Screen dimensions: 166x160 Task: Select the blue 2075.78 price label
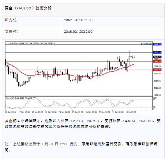(157, 44)
